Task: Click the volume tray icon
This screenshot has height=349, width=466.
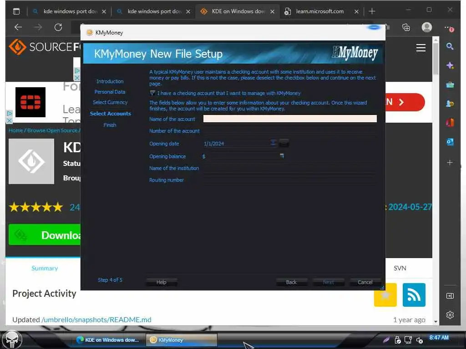Action: [x=419, y=340]
